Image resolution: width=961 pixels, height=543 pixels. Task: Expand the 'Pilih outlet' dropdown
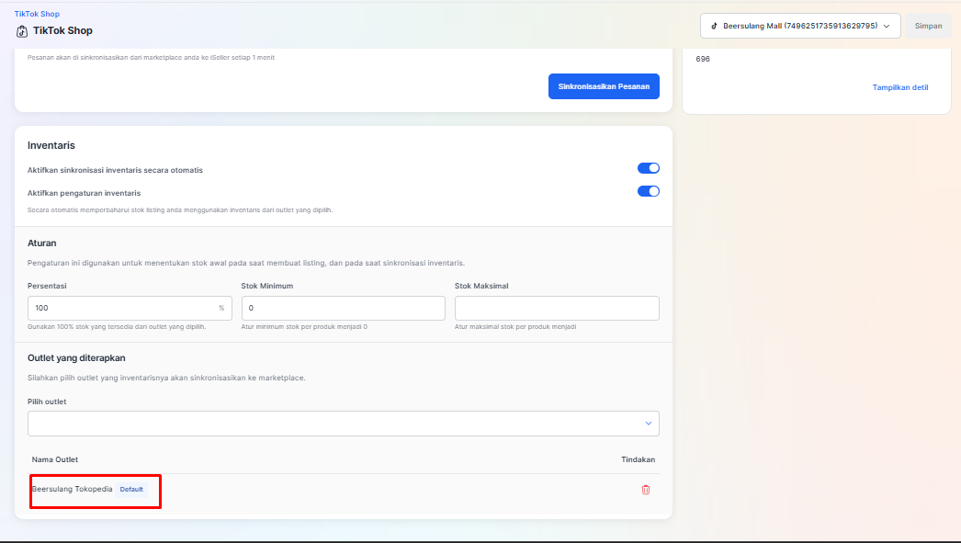pyautogui.click(x=344, y=424)
